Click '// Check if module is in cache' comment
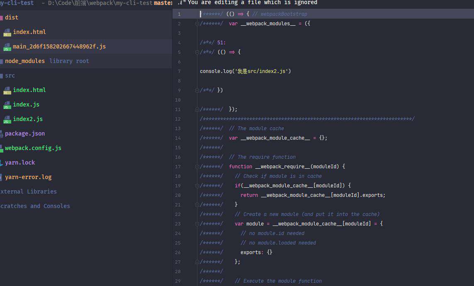 point(278,176)
